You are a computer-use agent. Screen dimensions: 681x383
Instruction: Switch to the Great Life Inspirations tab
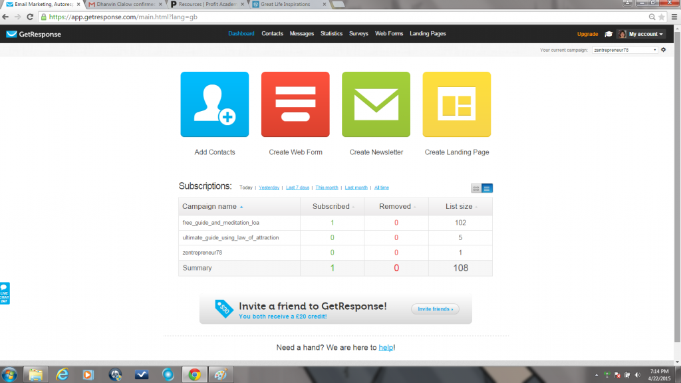pyautogui.click(x=287, y=5)
